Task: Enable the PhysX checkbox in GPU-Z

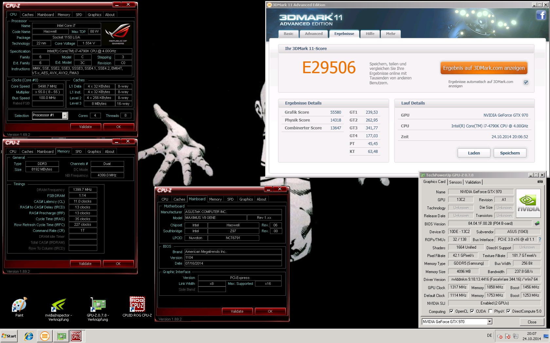Action: click(490, 311)
